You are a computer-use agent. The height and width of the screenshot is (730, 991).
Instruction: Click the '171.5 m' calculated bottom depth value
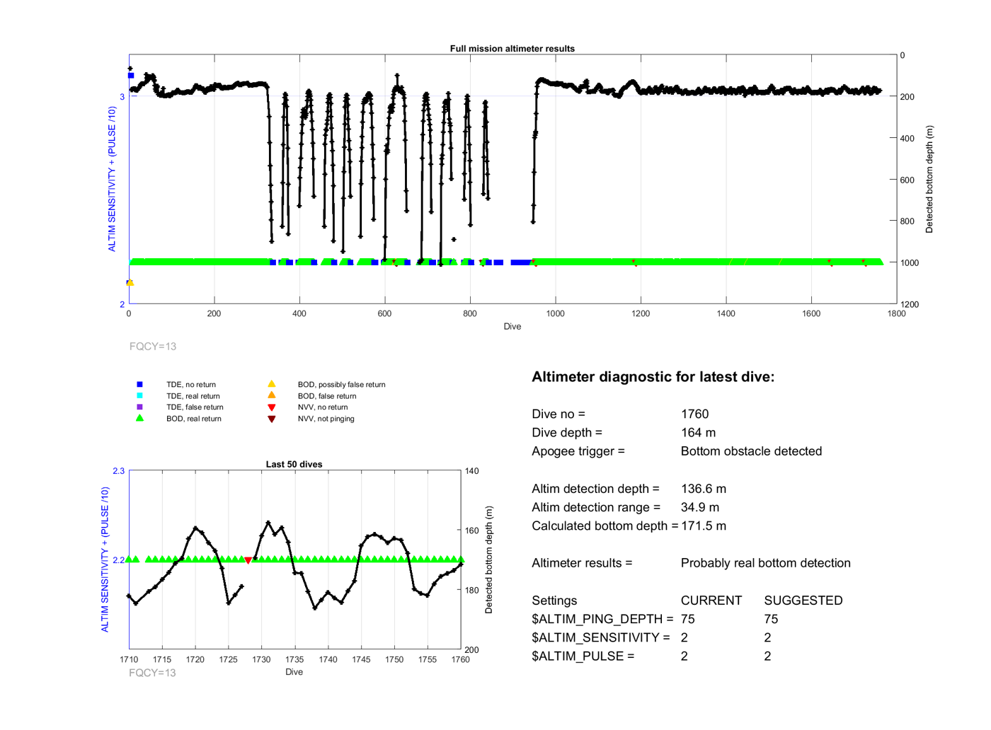[x=704, y=526]
